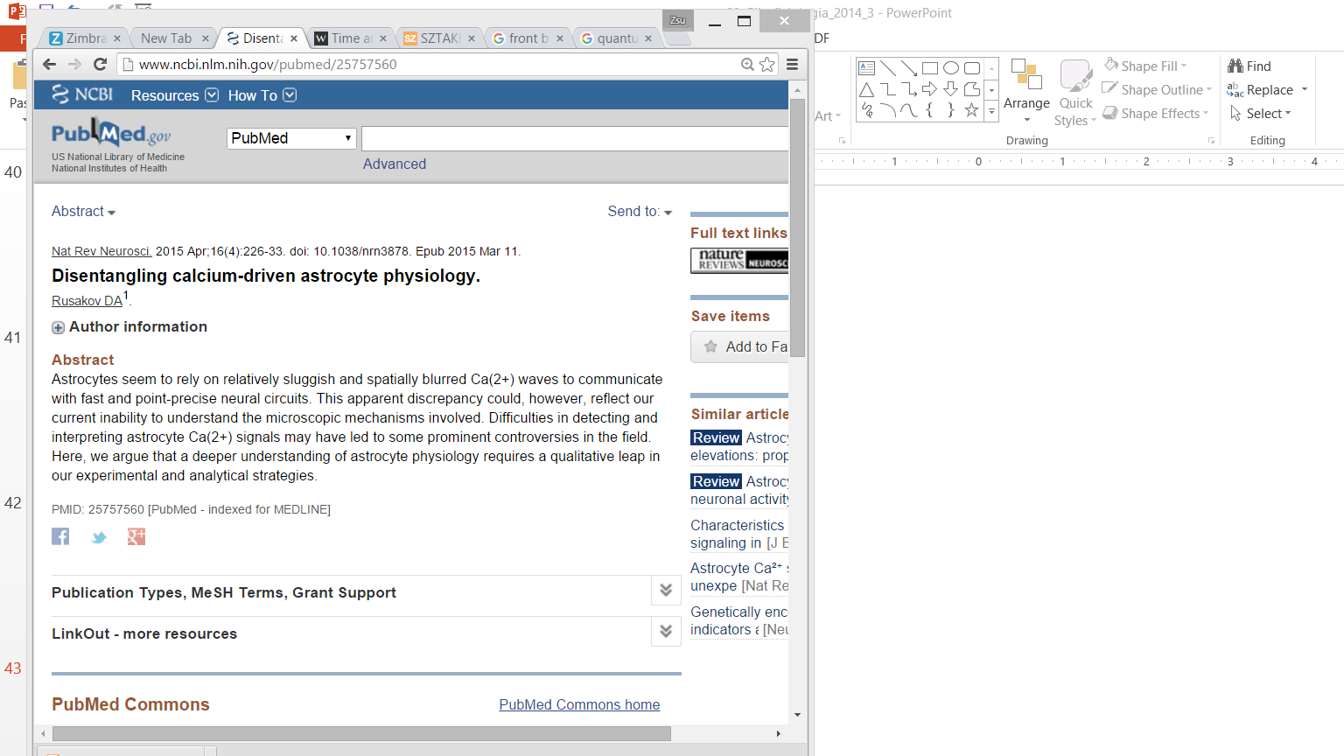Open 'Genetically enc' similar article link
The height and width of the screenshot is (756, 1344).
(739, 620)
